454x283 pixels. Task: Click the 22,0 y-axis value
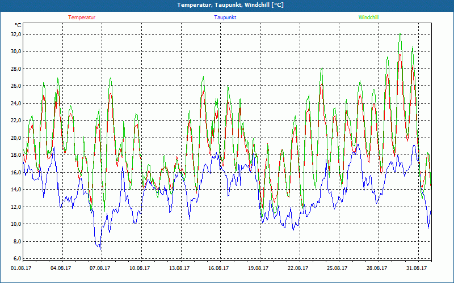pyautogui.click(x=16, y=121)
